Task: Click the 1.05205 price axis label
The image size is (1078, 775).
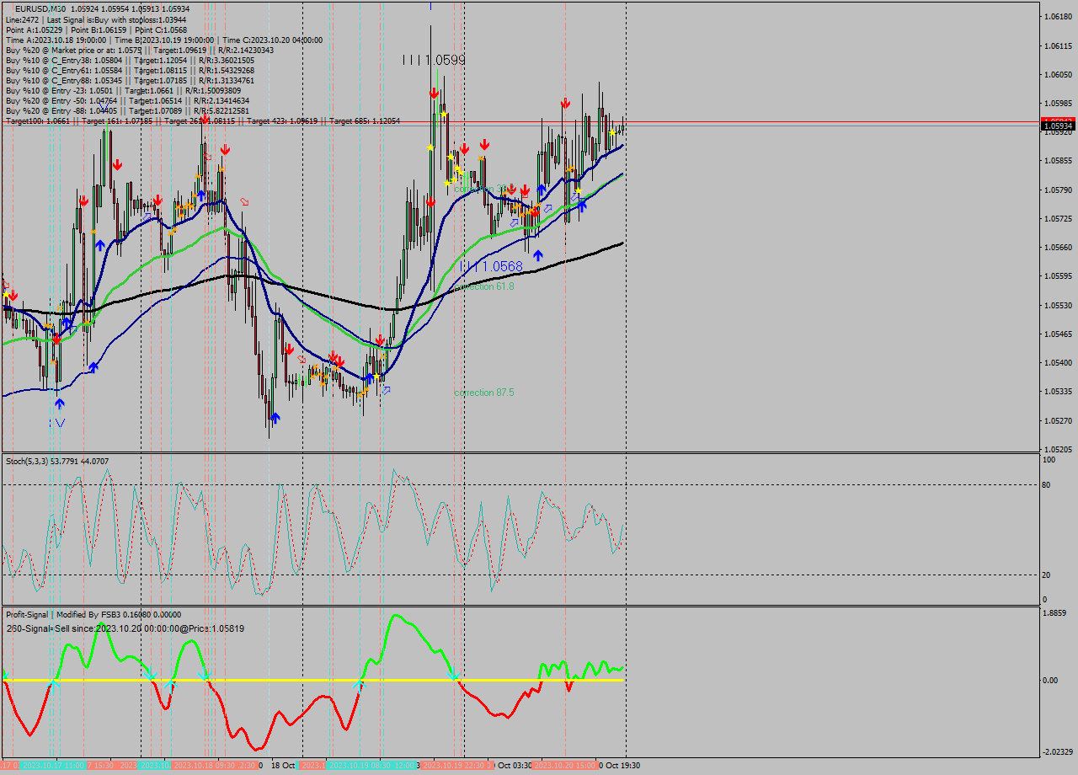Action: tap(1058, 449)
